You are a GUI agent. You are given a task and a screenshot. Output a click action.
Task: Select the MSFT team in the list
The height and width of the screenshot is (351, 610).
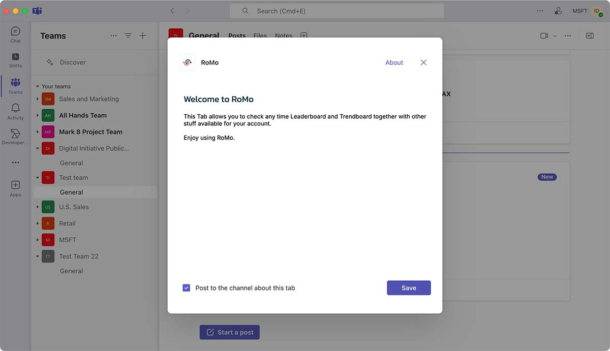point(68,240)
